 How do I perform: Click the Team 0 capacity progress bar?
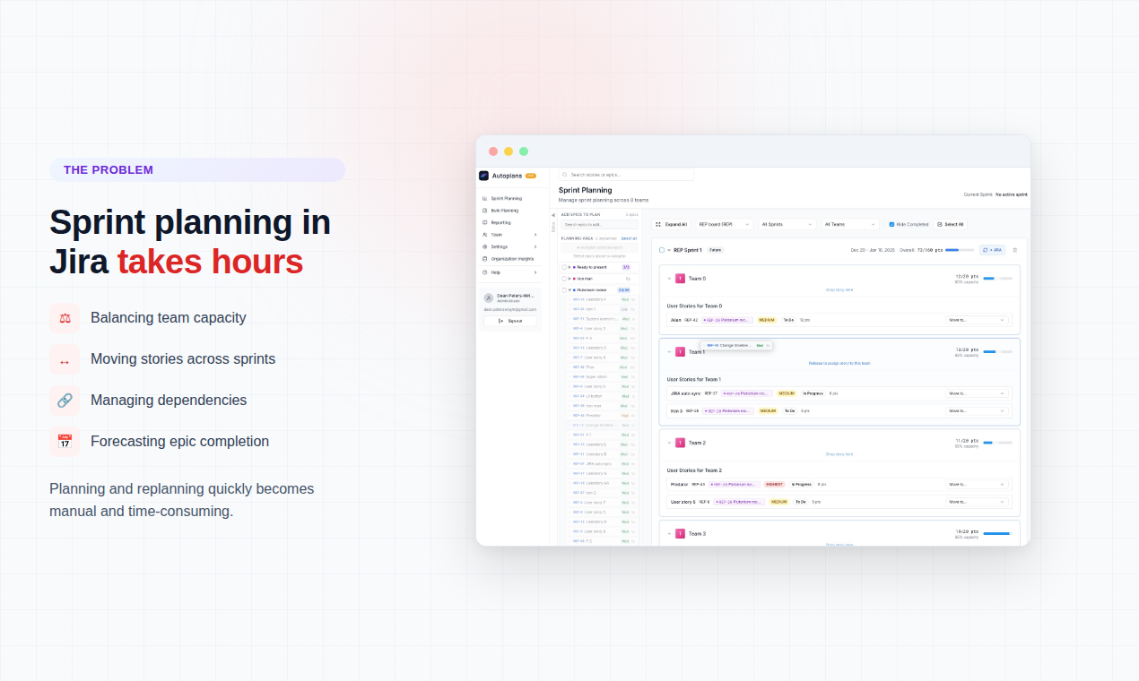[x=997, y=279]
